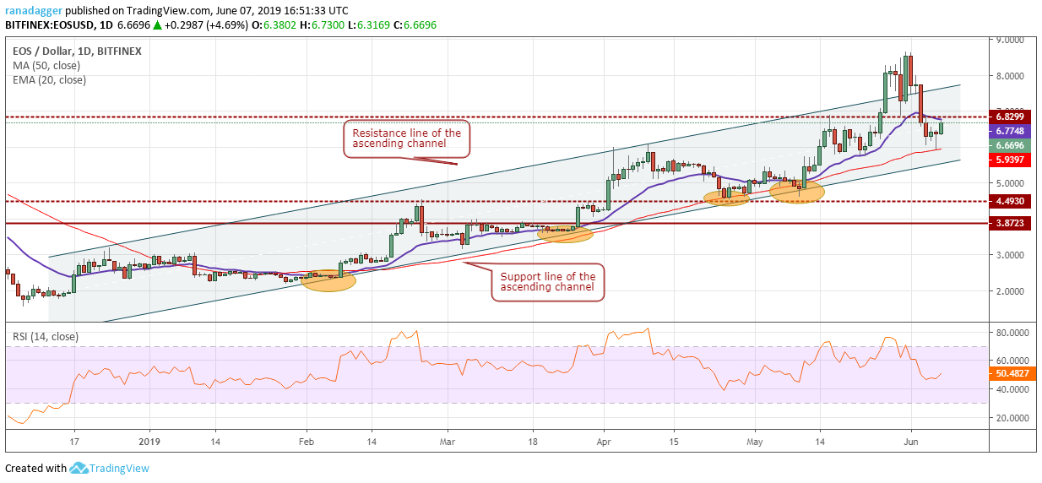
Task: Click the orange ellipse marker near May
Action: click(796, 192)
